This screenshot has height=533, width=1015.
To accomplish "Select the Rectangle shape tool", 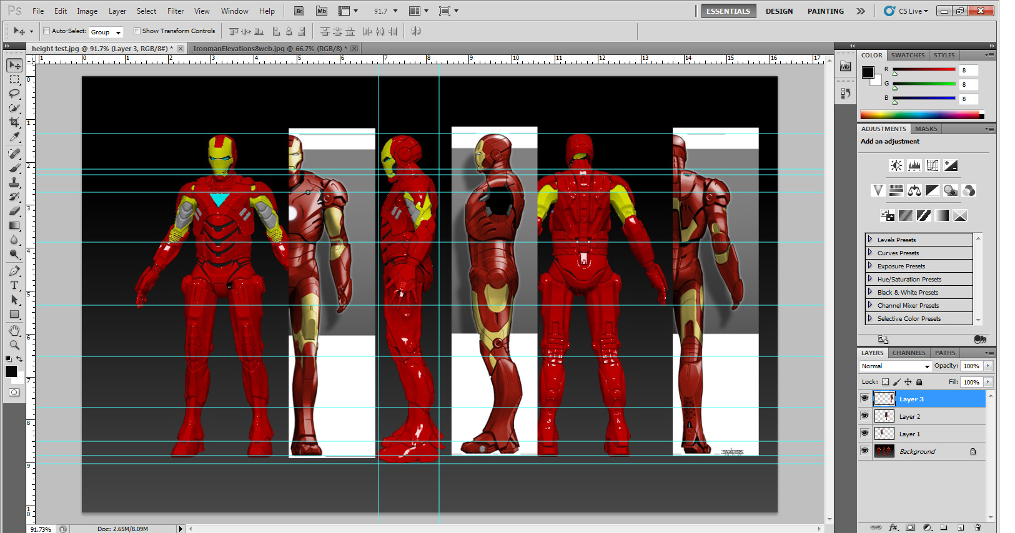I will click(x=14, y=314).
